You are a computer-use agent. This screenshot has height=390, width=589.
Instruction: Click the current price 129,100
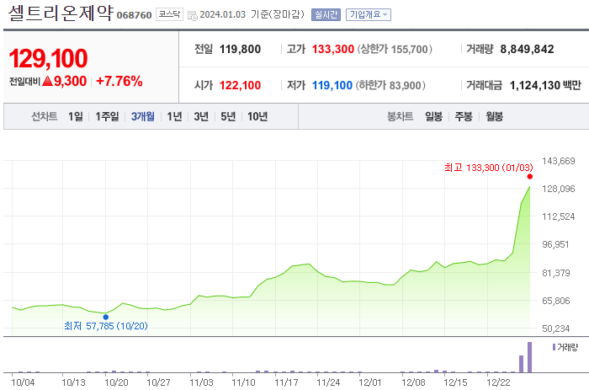click(48, 59)
